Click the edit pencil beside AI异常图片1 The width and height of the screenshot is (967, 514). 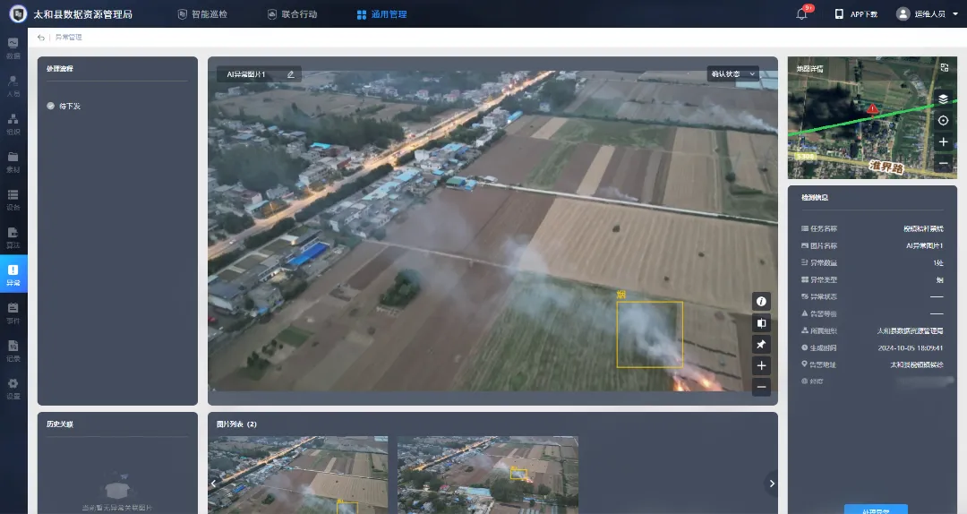[x=290, y=74]
